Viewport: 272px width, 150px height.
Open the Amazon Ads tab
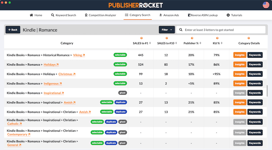pos(169,15)
